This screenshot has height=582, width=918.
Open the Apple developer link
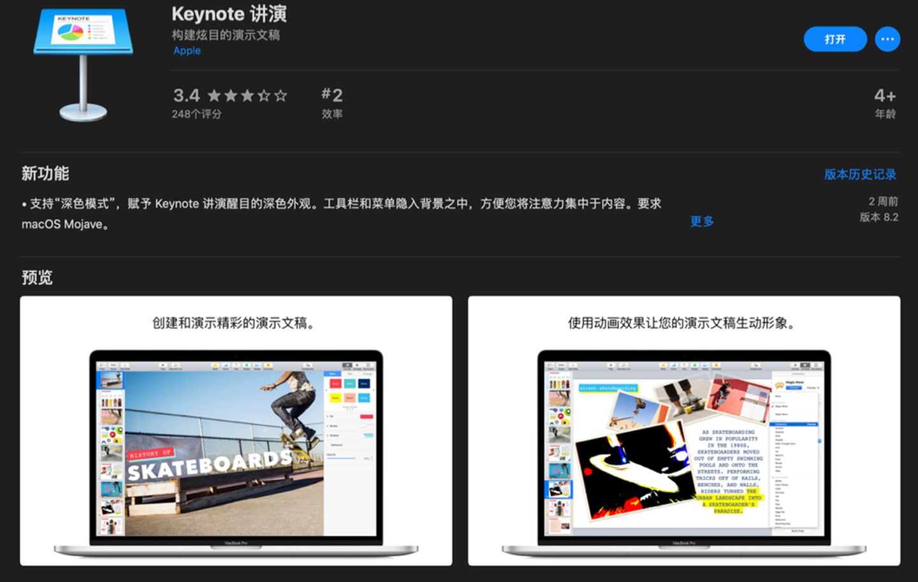187,51
